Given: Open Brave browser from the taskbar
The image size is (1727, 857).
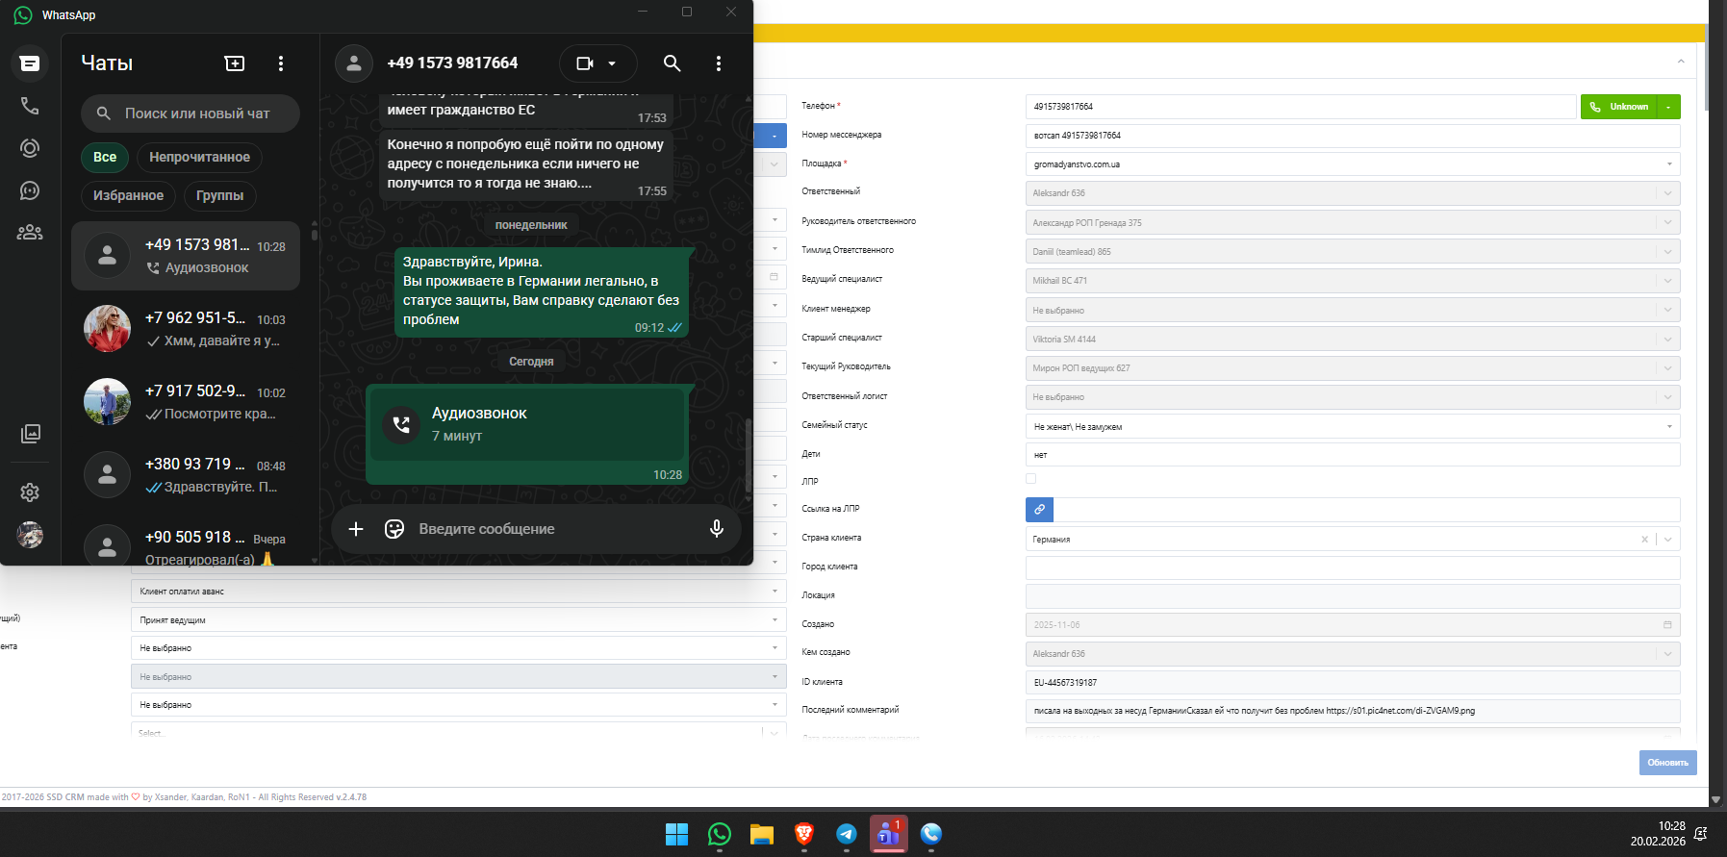Looking at the screenshot, I should coord(804,834).
